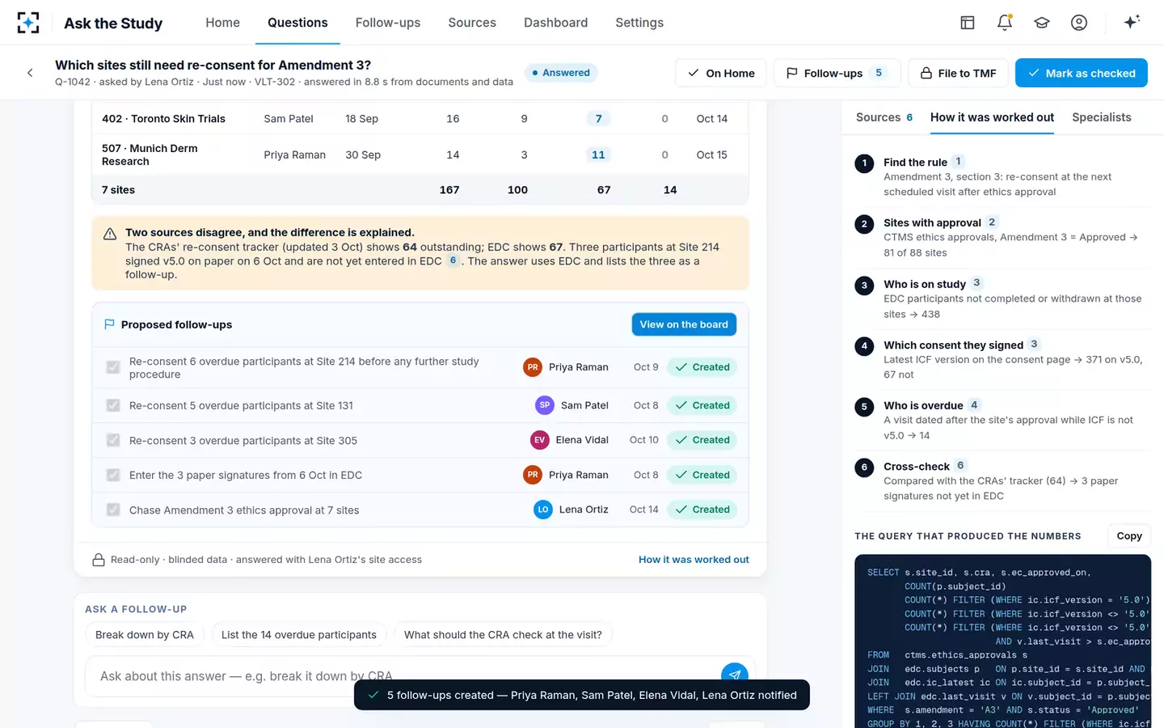
Task: Open Follow-ups 5 button in the question header
Action: pos(837,73)
